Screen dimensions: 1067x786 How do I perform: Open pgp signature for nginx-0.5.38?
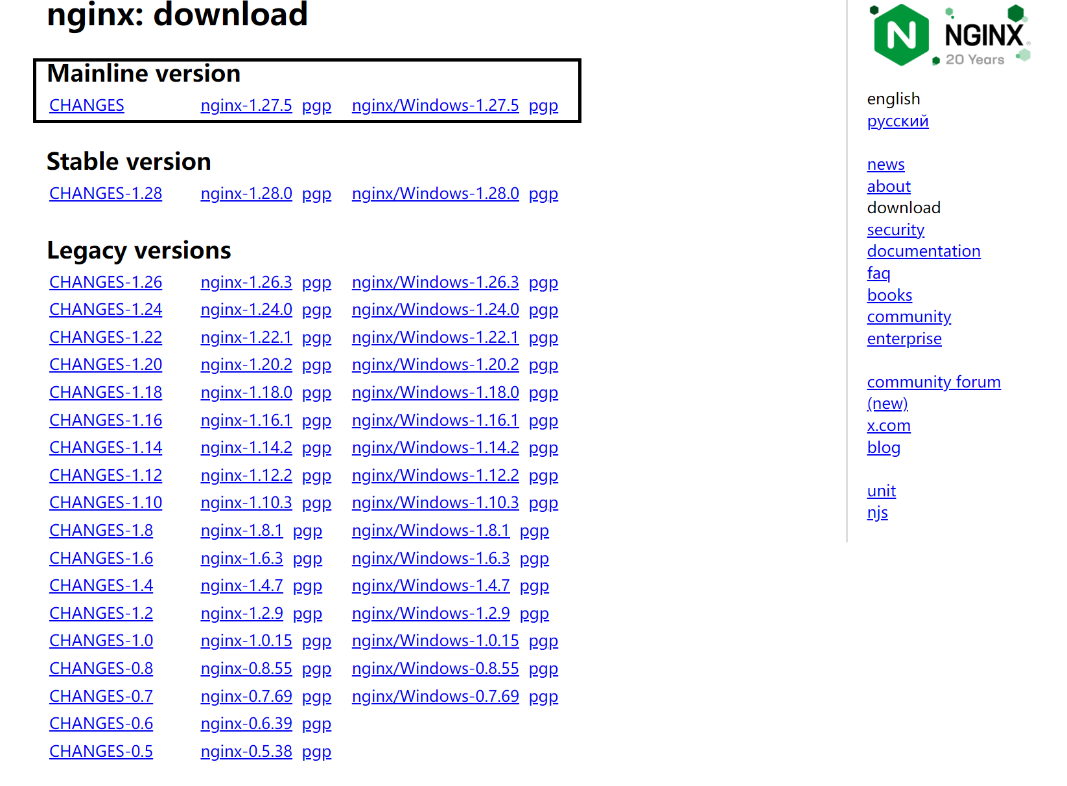316,752
